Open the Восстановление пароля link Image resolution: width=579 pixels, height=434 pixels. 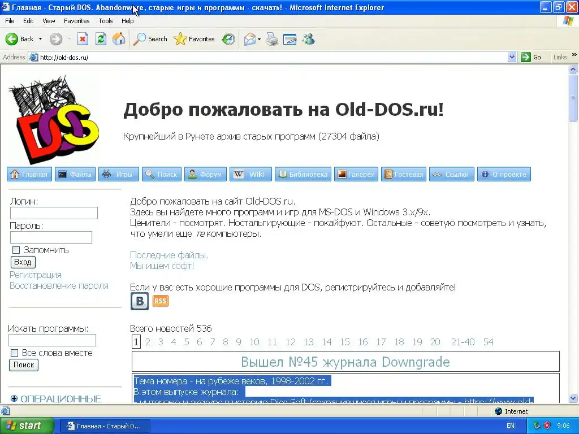pos(59,285)
